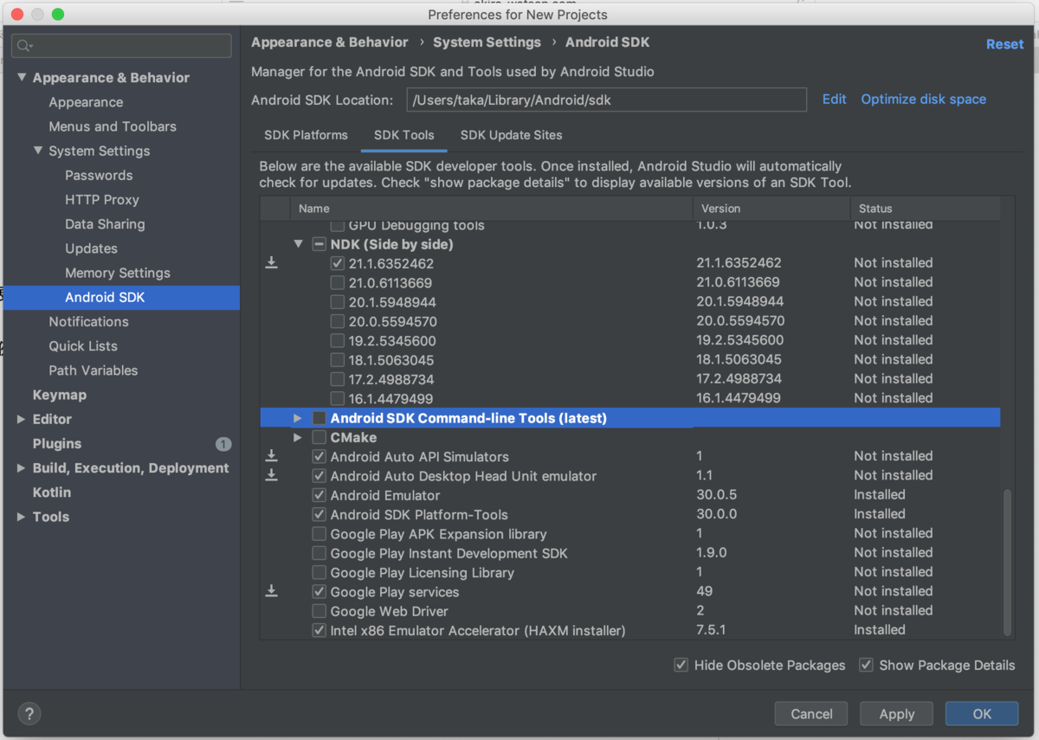Viewport: 1039px width, 740px height.
Task: Select Quick Lists in sidebar
Action: [x=83, y=346]
